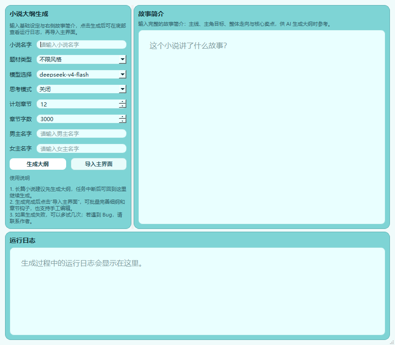Click the description text 输入基础设定与右侧故事简介
Viewport: 395px width, 345px height.
tap(68, 29)
